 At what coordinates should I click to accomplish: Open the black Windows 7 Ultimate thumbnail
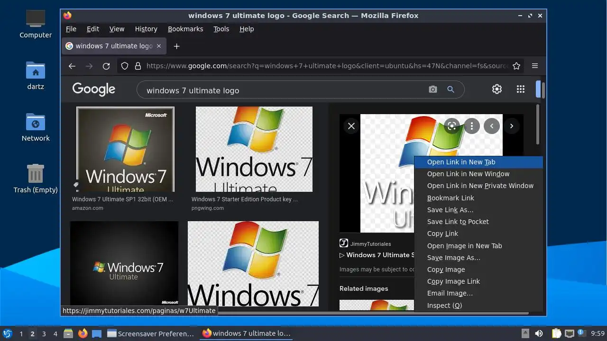pyautogui.click(x=124, y=263)
